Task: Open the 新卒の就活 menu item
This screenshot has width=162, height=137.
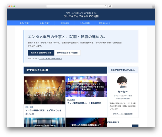Action: click(x=65, y=23)
